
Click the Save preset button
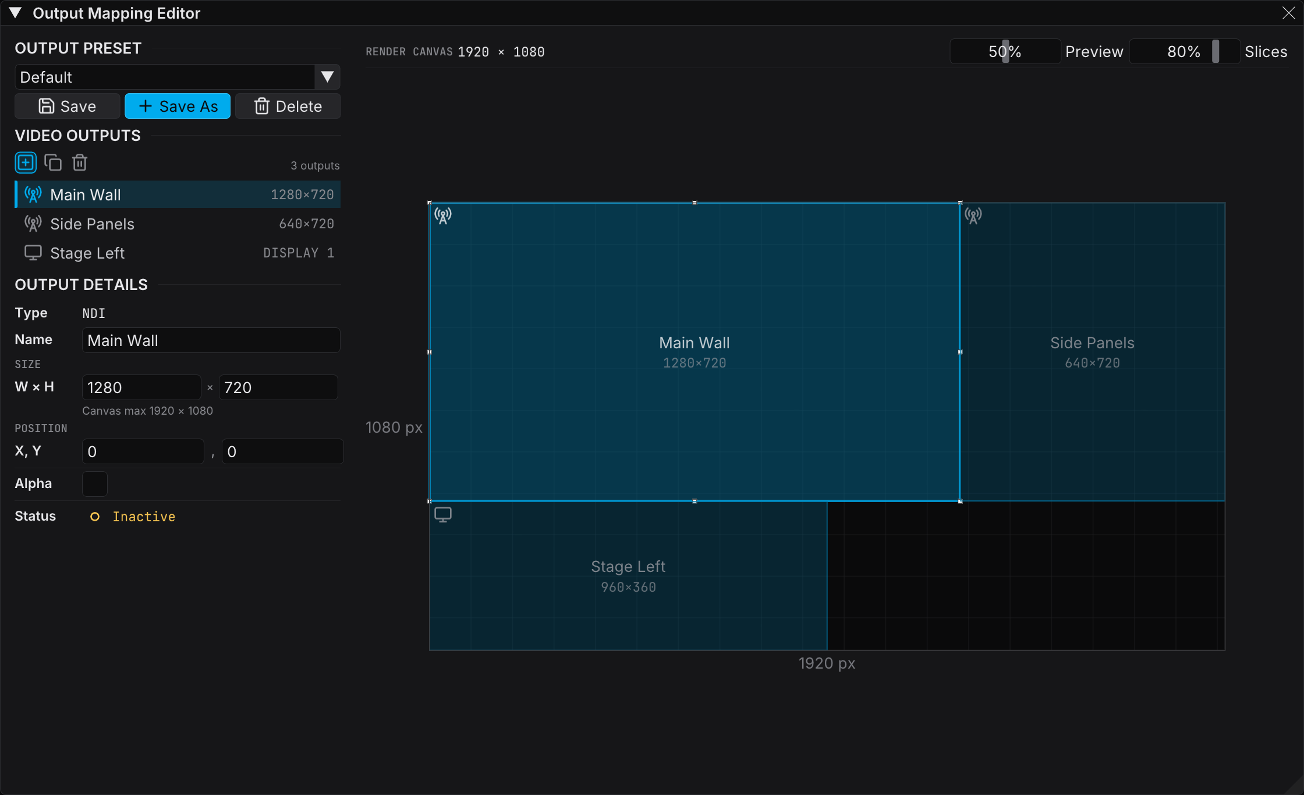pyautogui.click(x=68, y=106)
